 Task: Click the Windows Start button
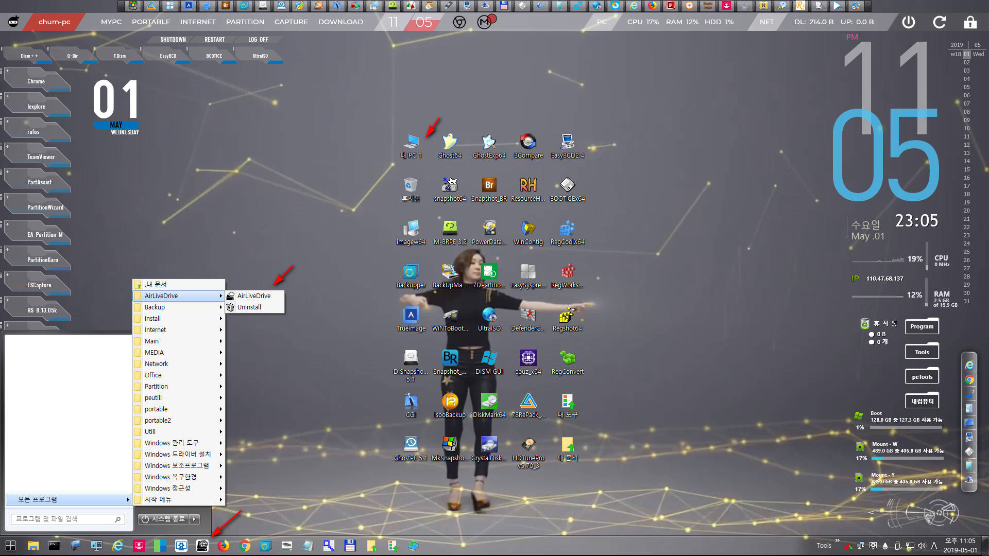tap(10, 546)
